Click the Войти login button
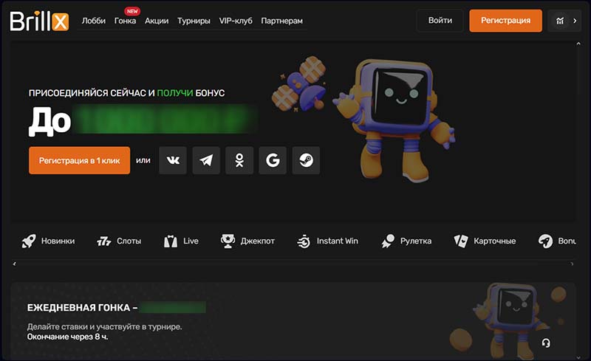The height and width of the screenshot is (361, 591). (440, 21)
